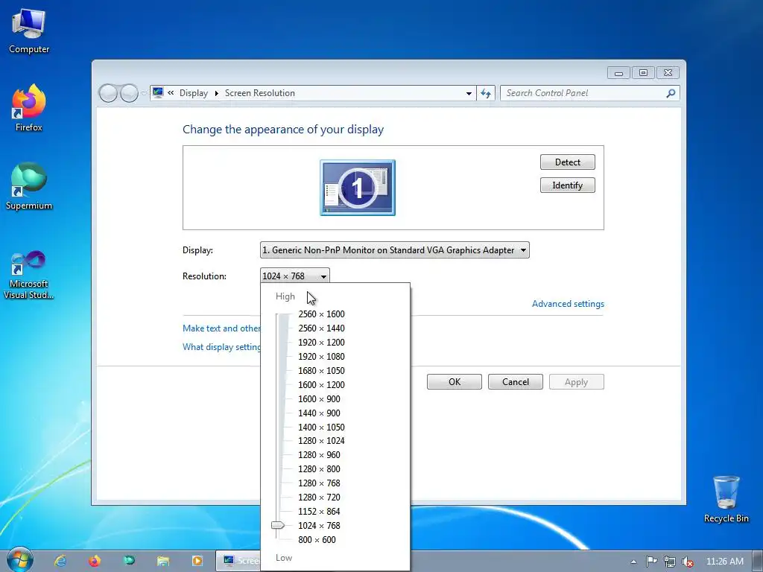The width and height of the screenshot is (763, 572).
Task: Open the Computer desktop icon
Action: click(x=29, y=31)
